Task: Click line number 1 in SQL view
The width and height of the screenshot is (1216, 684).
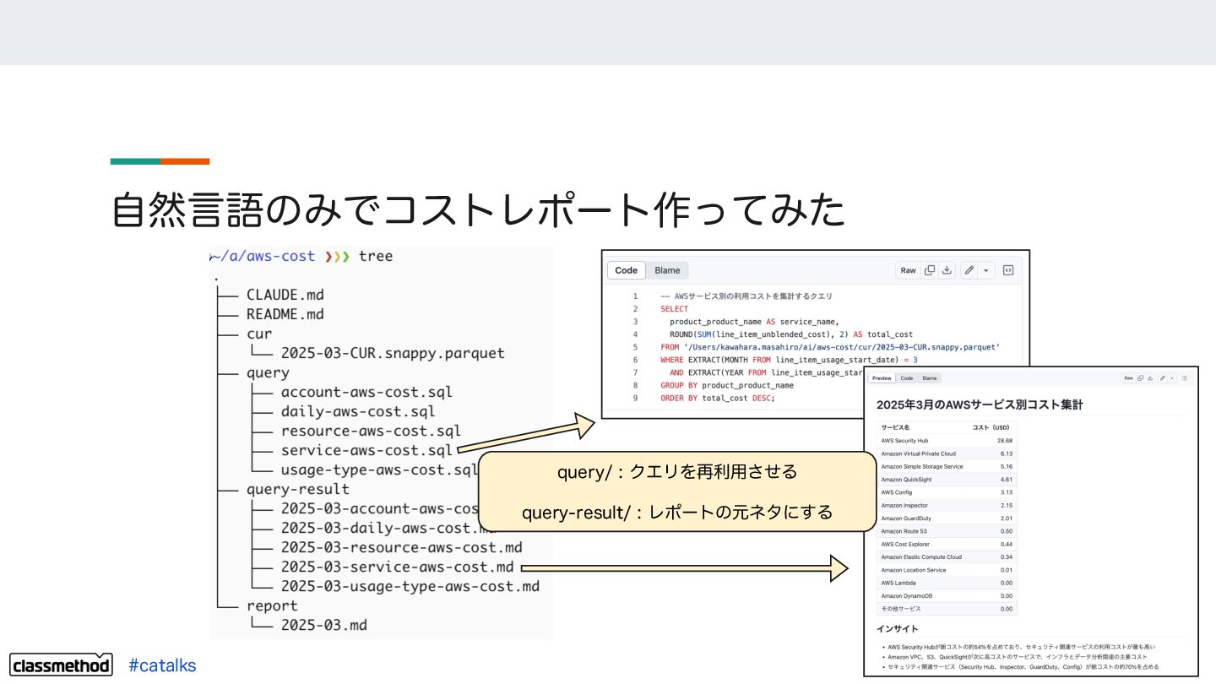Action: [x=634, y=296]
